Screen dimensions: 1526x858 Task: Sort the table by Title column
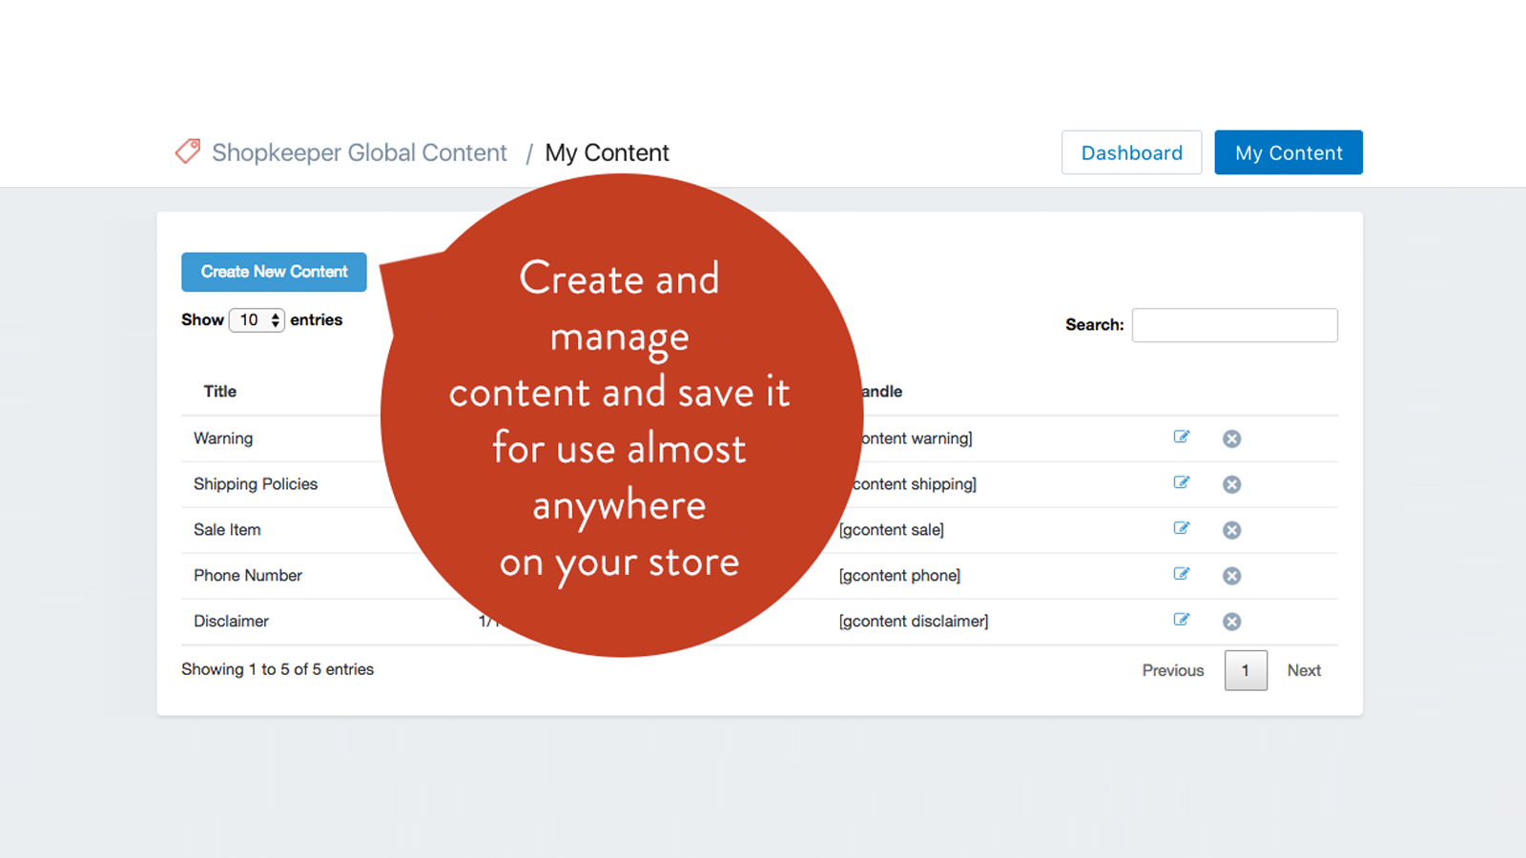(x=219, y=391)
